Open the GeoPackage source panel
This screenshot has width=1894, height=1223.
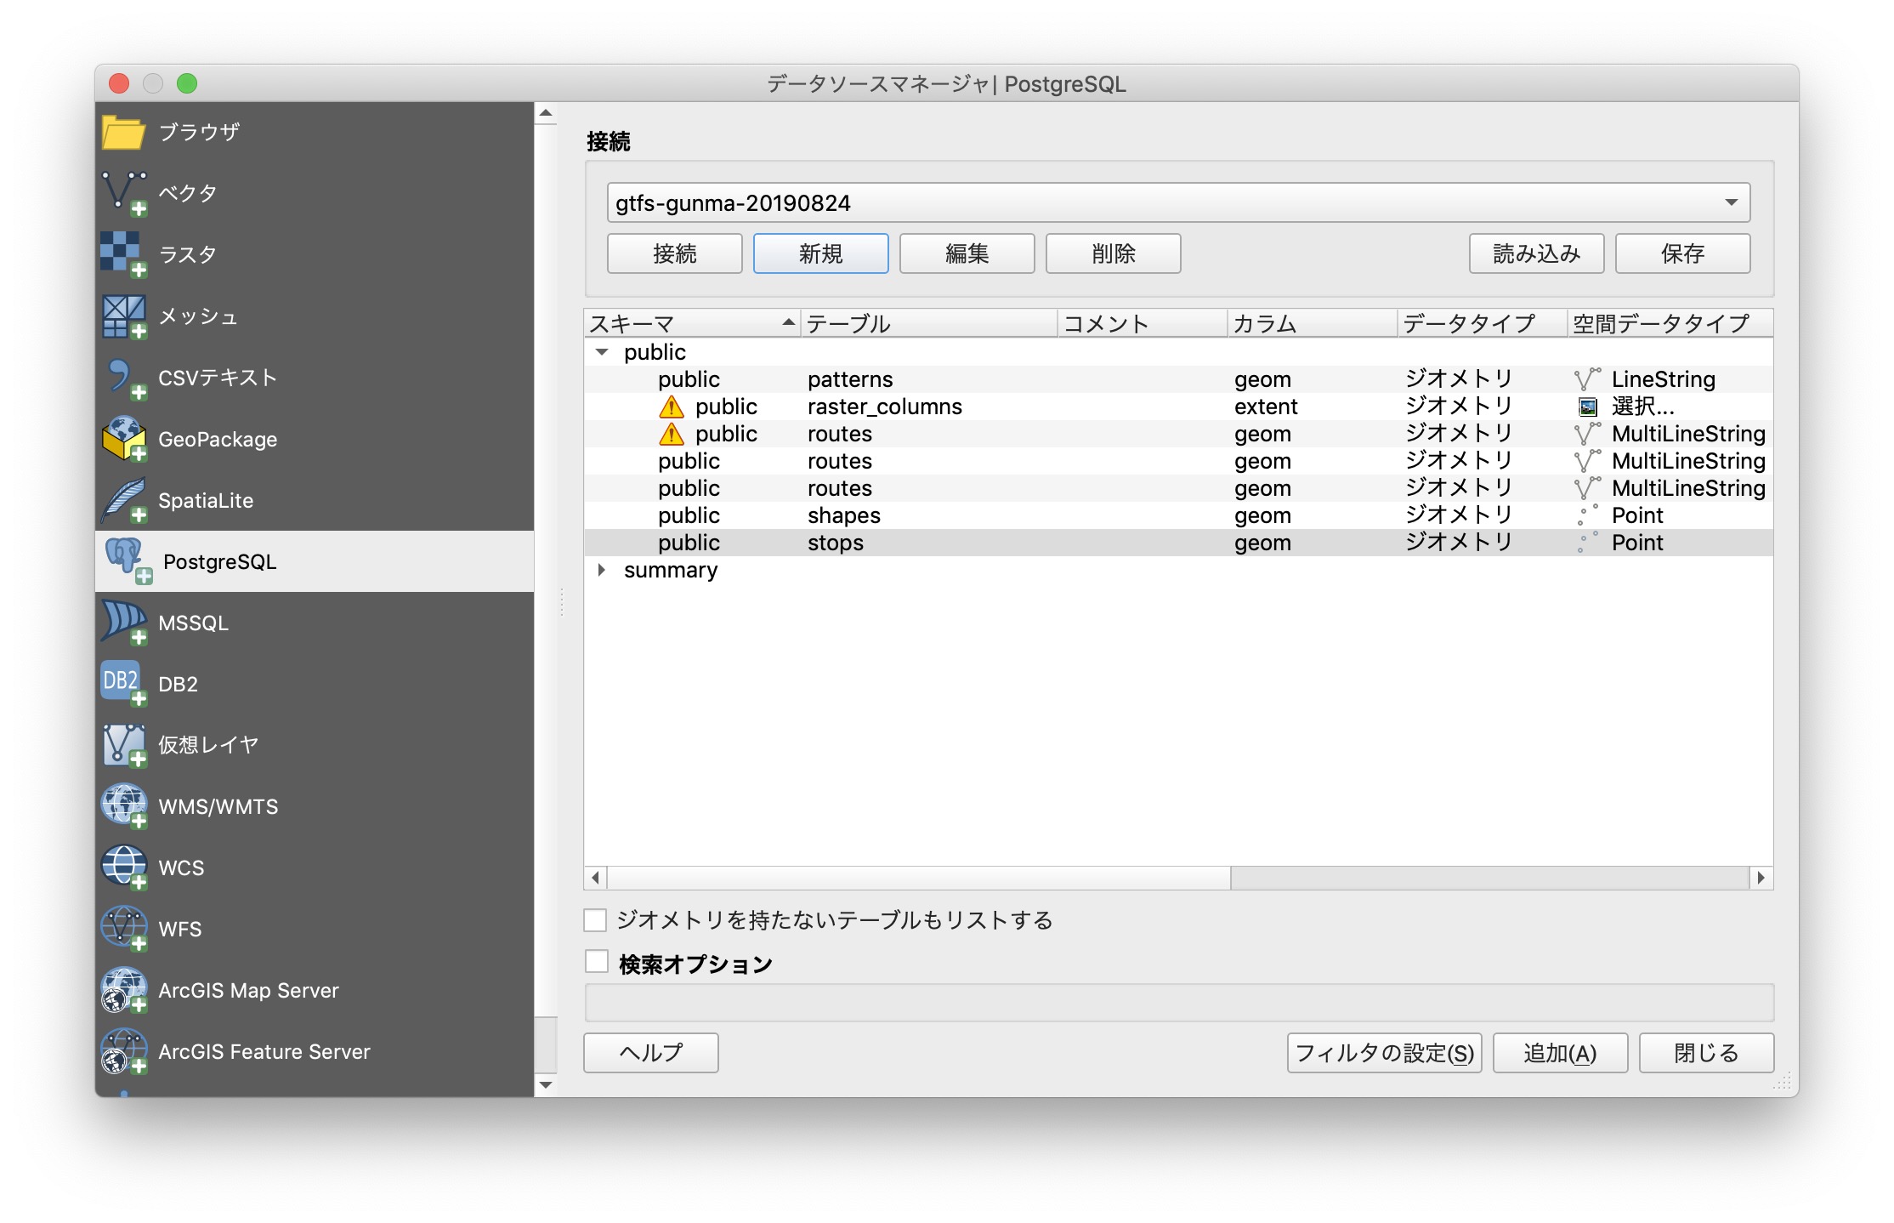[218, 439]
